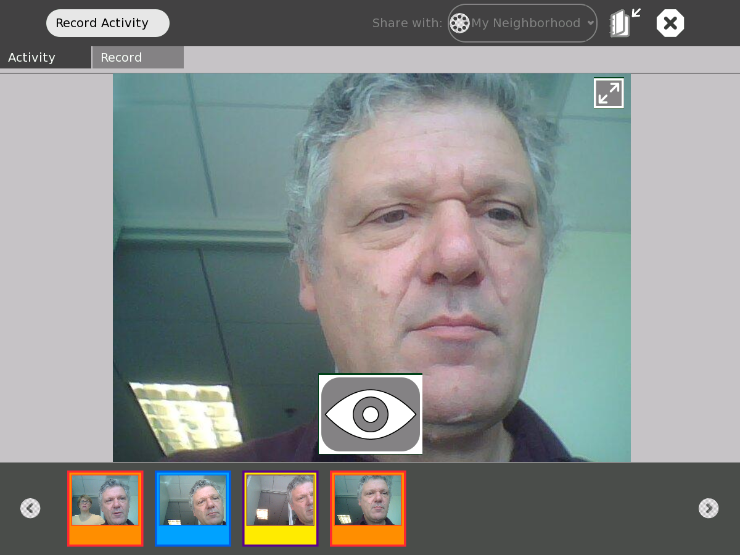Image resolution: width=740 pixels, height=555 pixels.
Task: Open the yellow-framed photo thumbnail
Action: [x=281, y=500]
